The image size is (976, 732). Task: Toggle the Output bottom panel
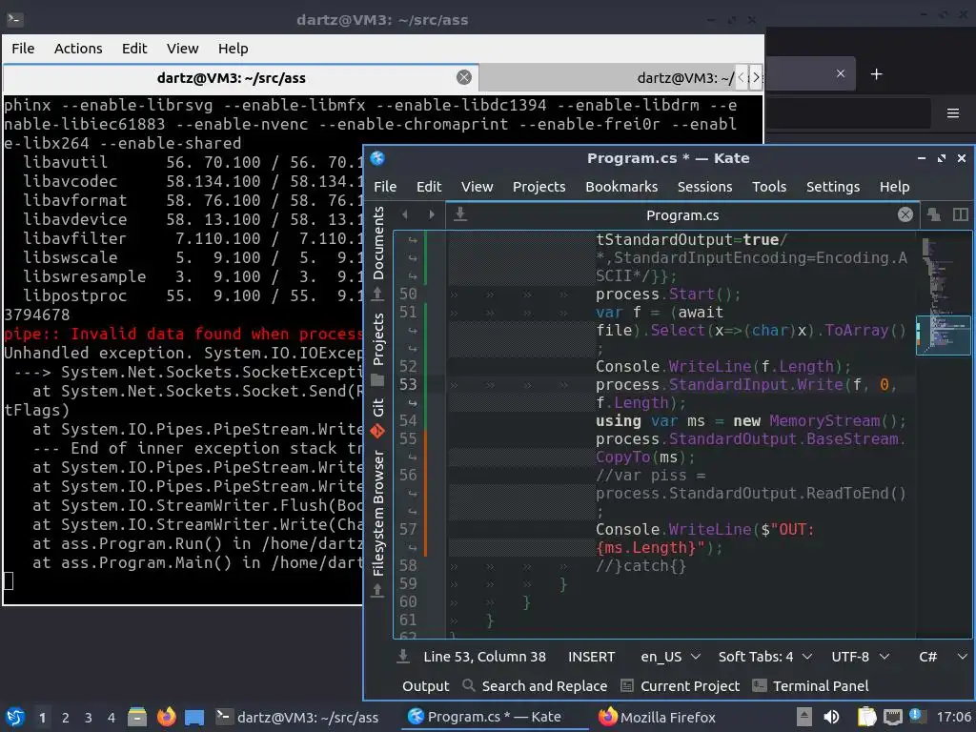(426, 686)
